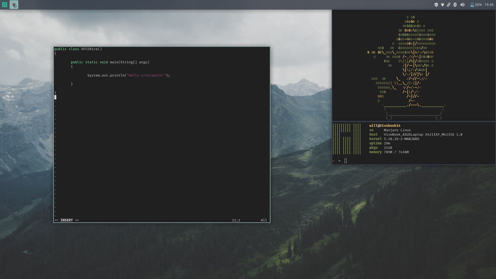Click the speaker volume tray icon

pos(462,4)
